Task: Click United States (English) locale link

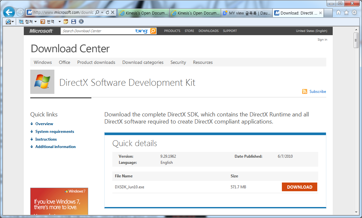Action: (x=311, y=31)
